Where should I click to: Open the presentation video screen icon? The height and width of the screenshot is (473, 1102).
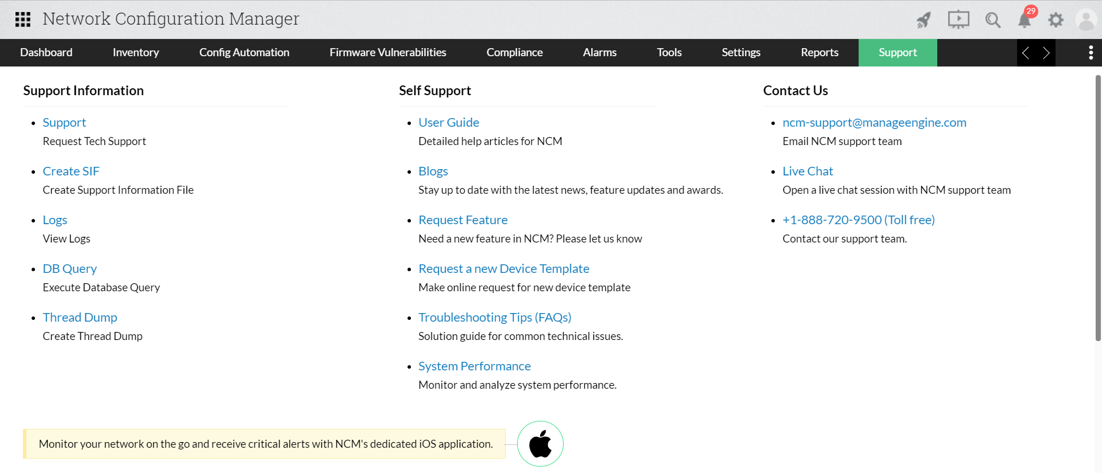click(x=958, y=20)
